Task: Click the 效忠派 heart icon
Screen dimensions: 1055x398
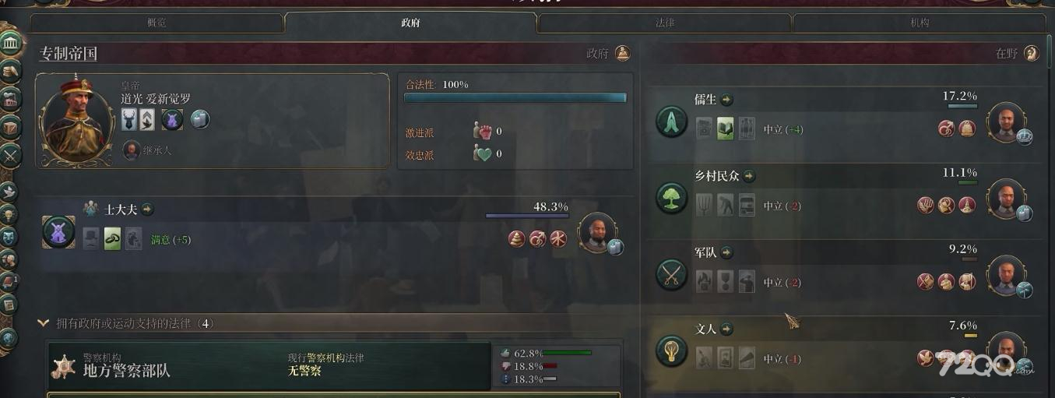Action: [483, 153]
